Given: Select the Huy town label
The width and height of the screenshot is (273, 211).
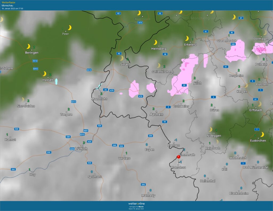Looking at the screenshot, I should (33, 175).
